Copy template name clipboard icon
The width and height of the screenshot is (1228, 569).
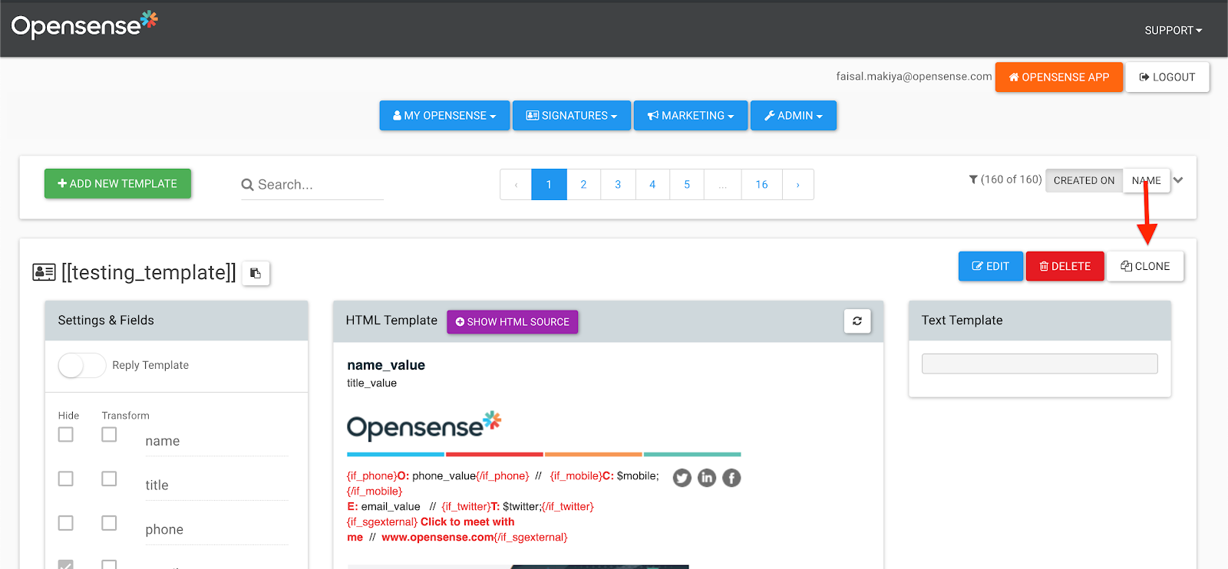[256, 273]
